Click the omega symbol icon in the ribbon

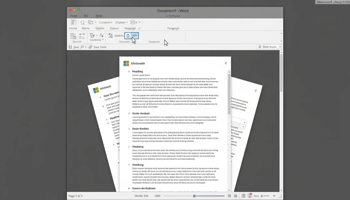(x=128, y=36)
